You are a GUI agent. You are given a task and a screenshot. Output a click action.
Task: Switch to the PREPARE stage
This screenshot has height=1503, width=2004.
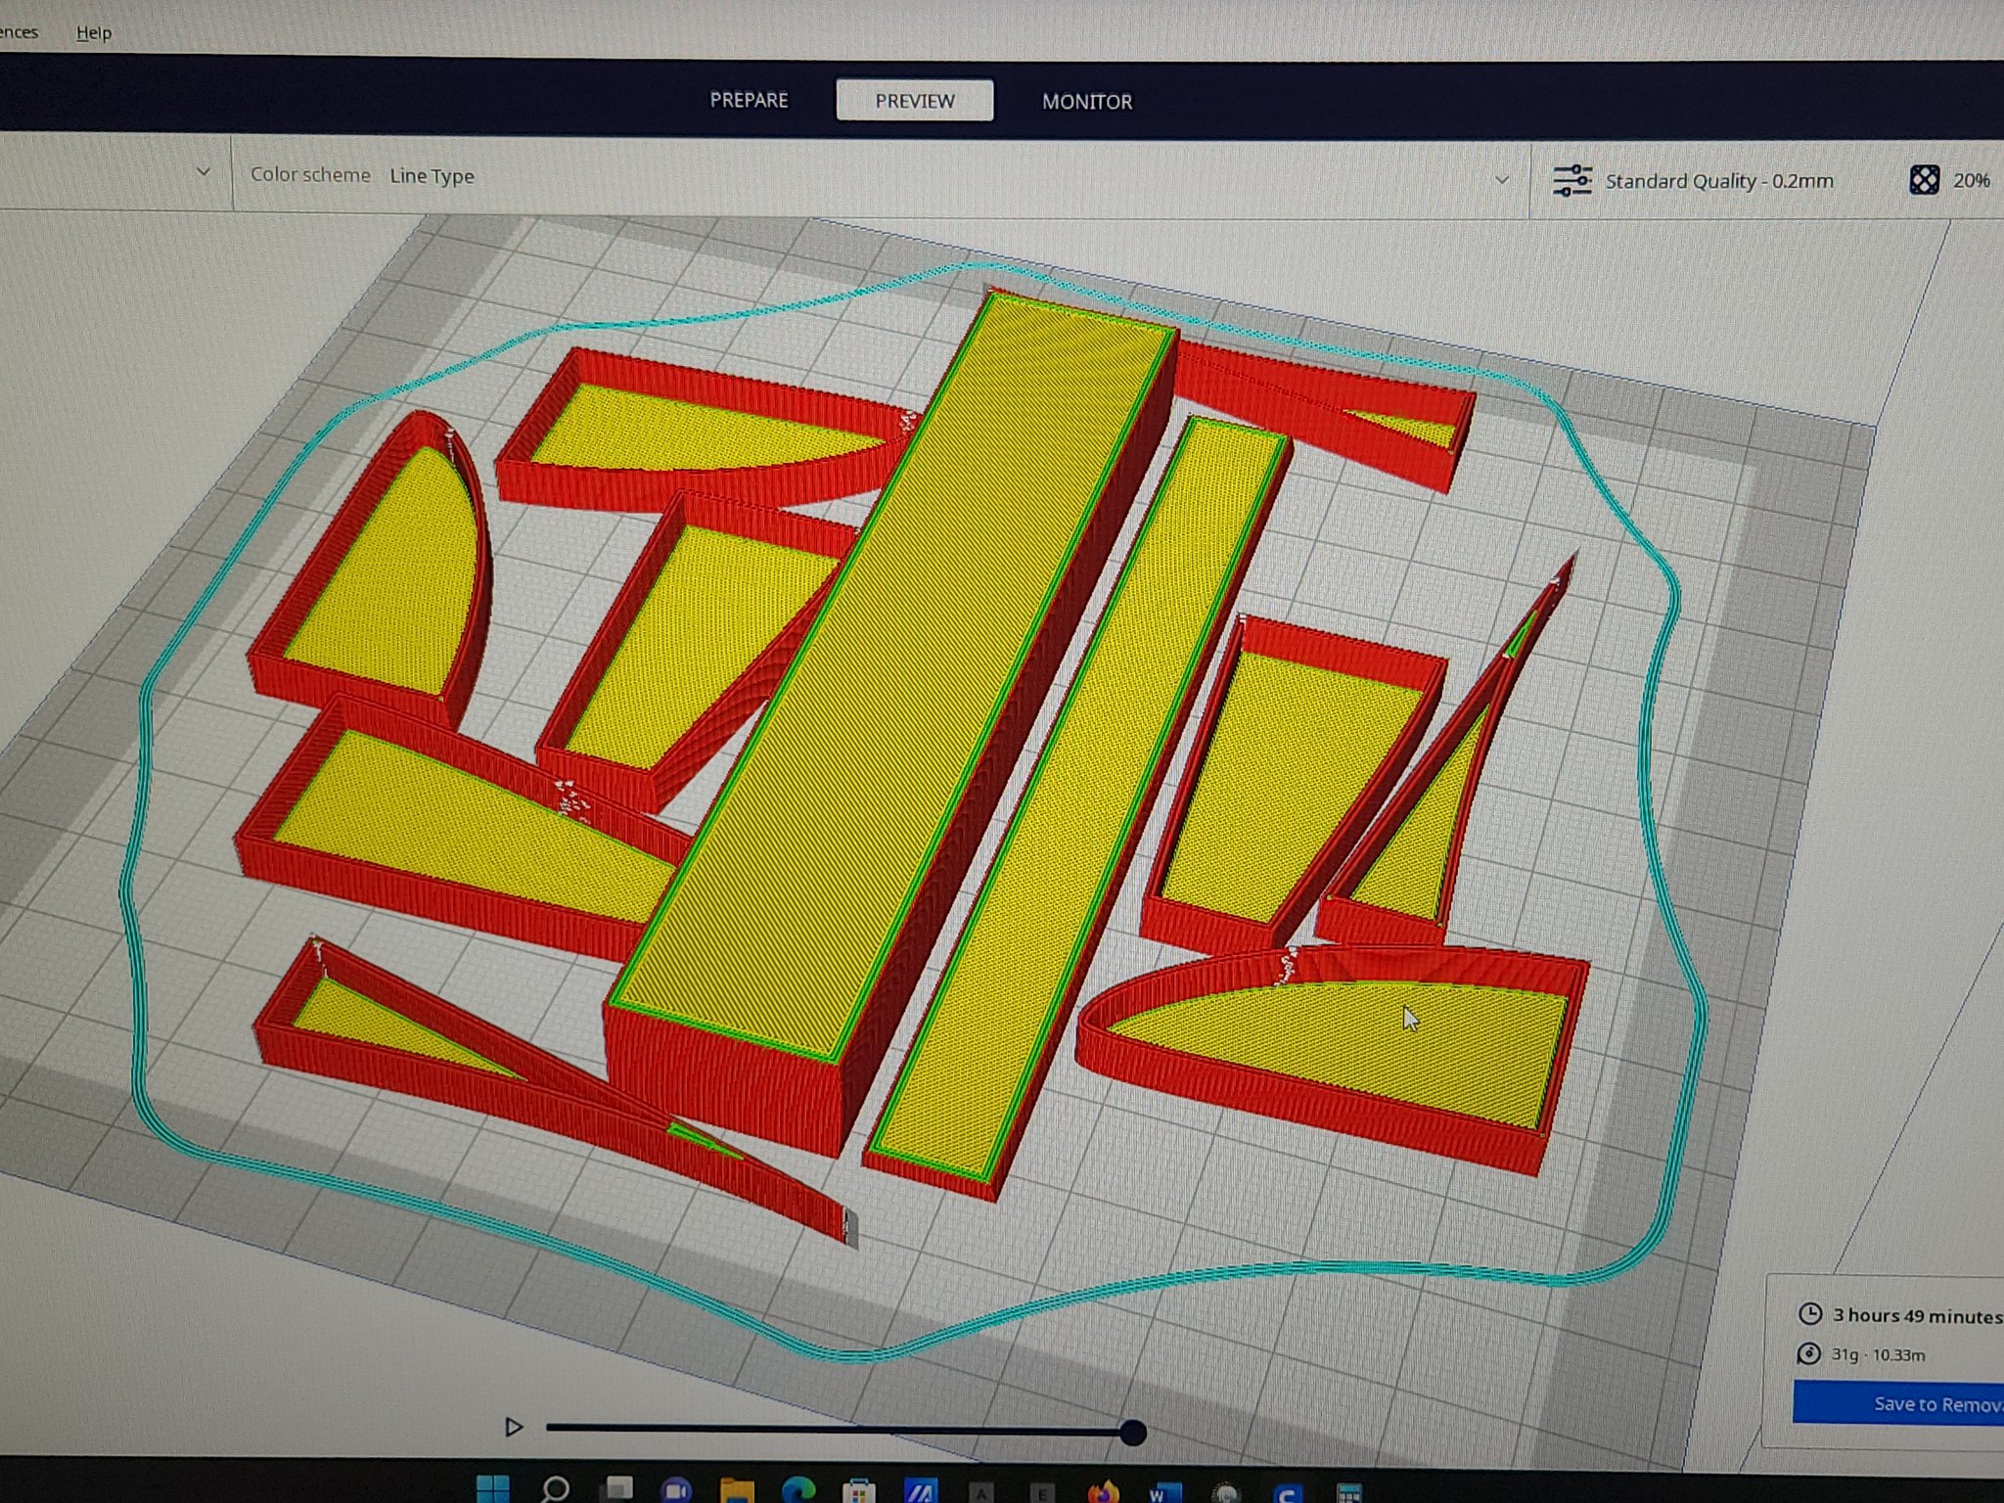[749, 100]
